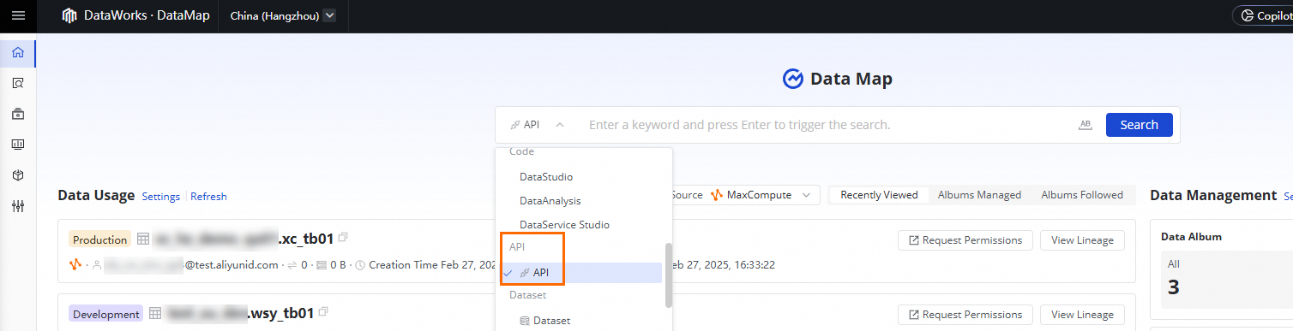The image size is (1293, 331).
Task: Open the Home icon in the sidebar
Action: (x=18, y=53)
